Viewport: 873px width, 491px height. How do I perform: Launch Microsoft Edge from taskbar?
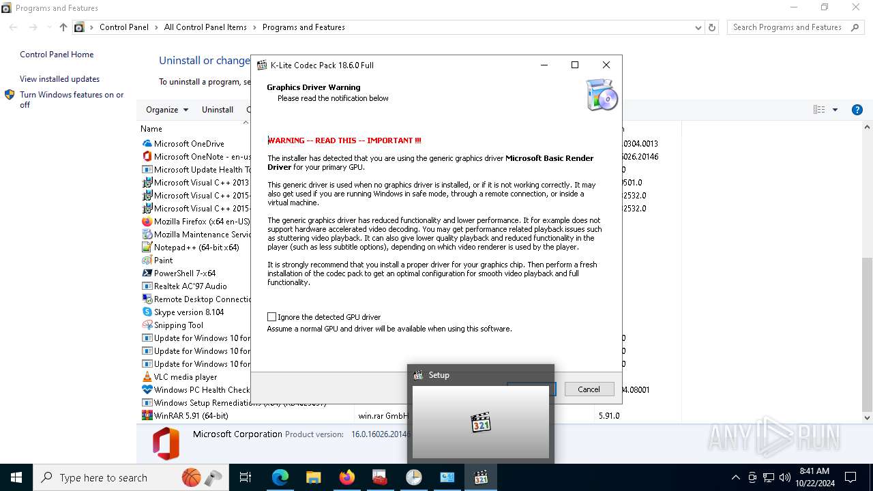[x=280, y=477]
